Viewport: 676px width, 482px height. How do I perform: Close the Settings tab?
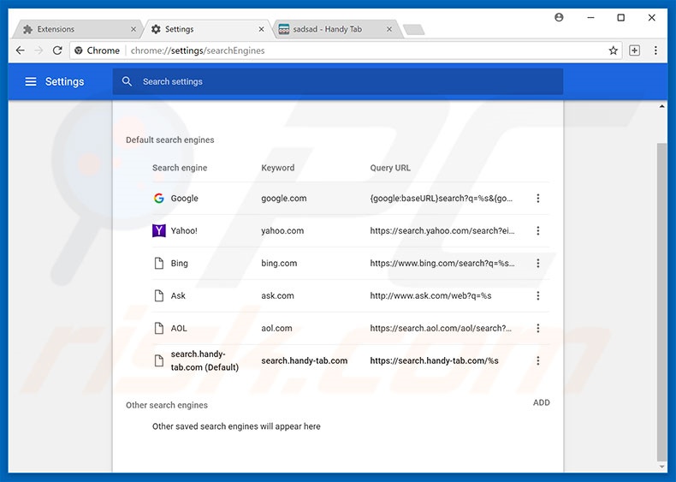pyautogui.click(x=261, y=29)
